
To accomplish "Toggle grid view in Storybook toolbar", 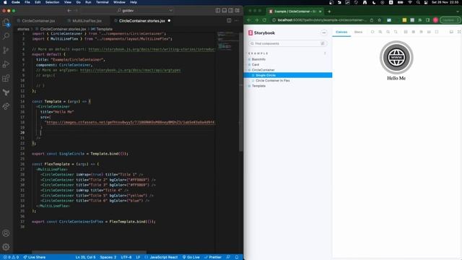I will (414, 32).
